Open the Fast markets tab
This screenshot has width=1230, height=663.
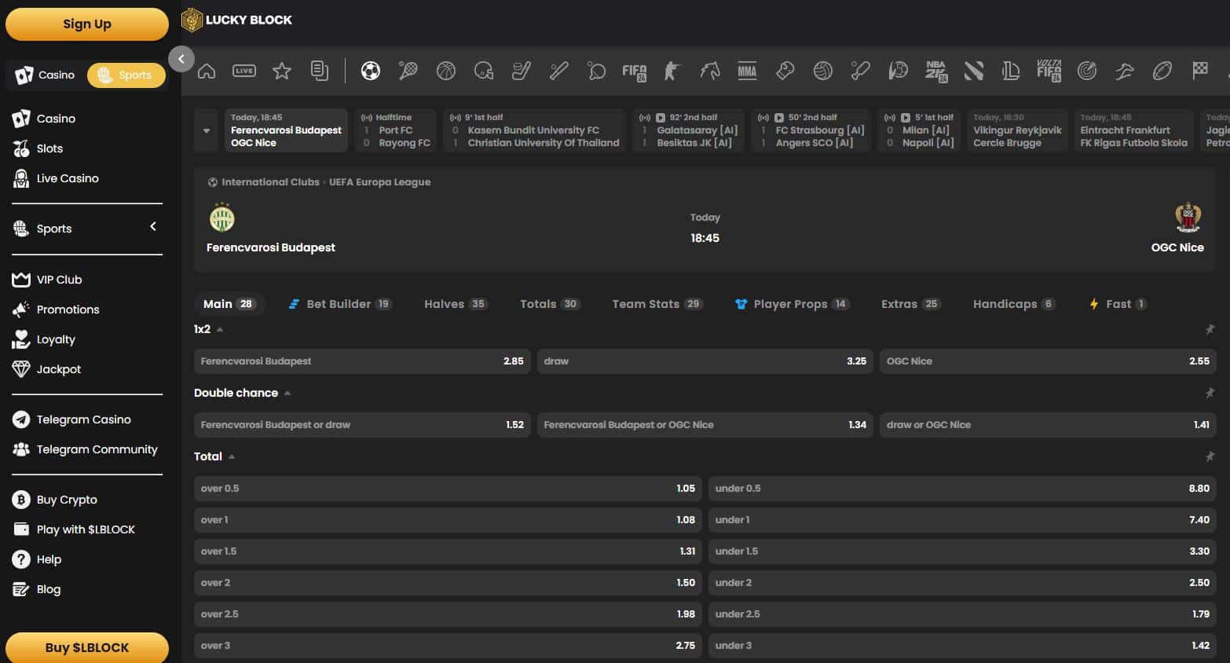coord(1118,304)
